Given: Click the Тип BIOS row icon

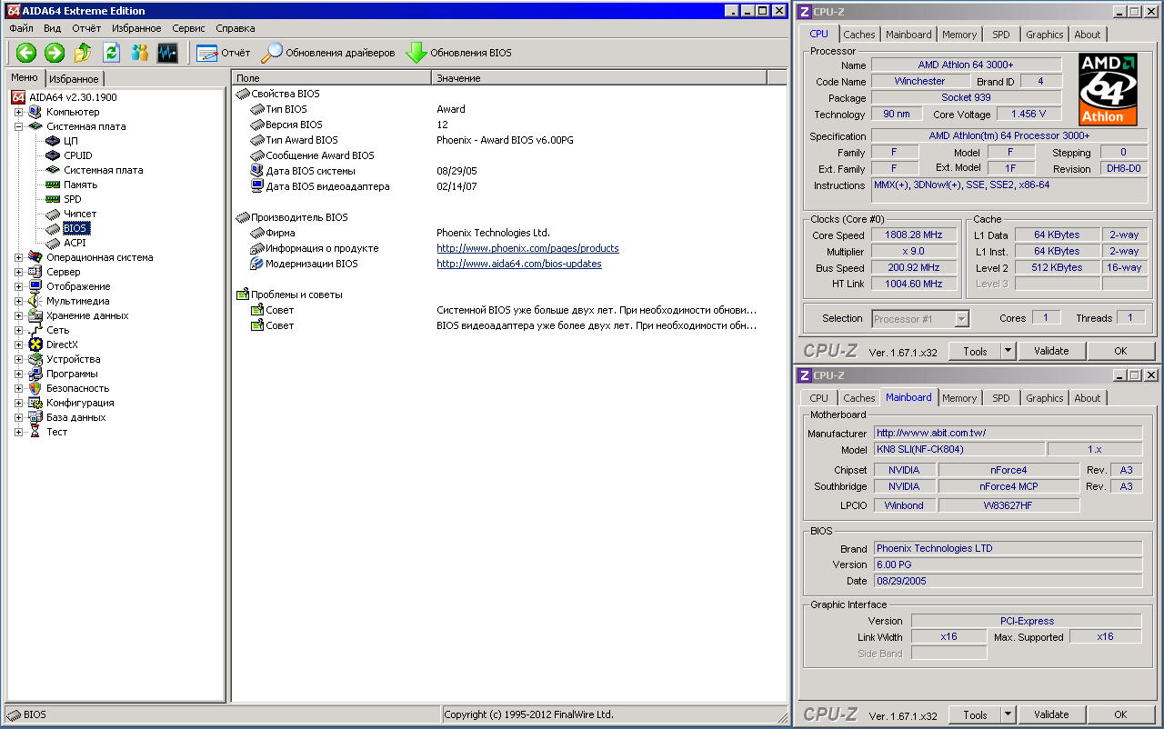Looking at the screenshot, I should click(257, 109).
